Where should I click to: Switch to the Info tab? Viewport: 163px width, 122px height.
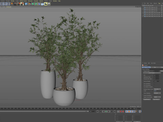click(155, 67)
